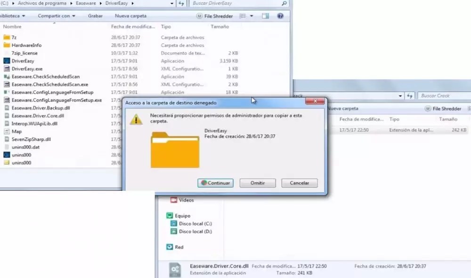
Task: Click Easeware breadcrumb segment
Action: (x=86, y=3)
